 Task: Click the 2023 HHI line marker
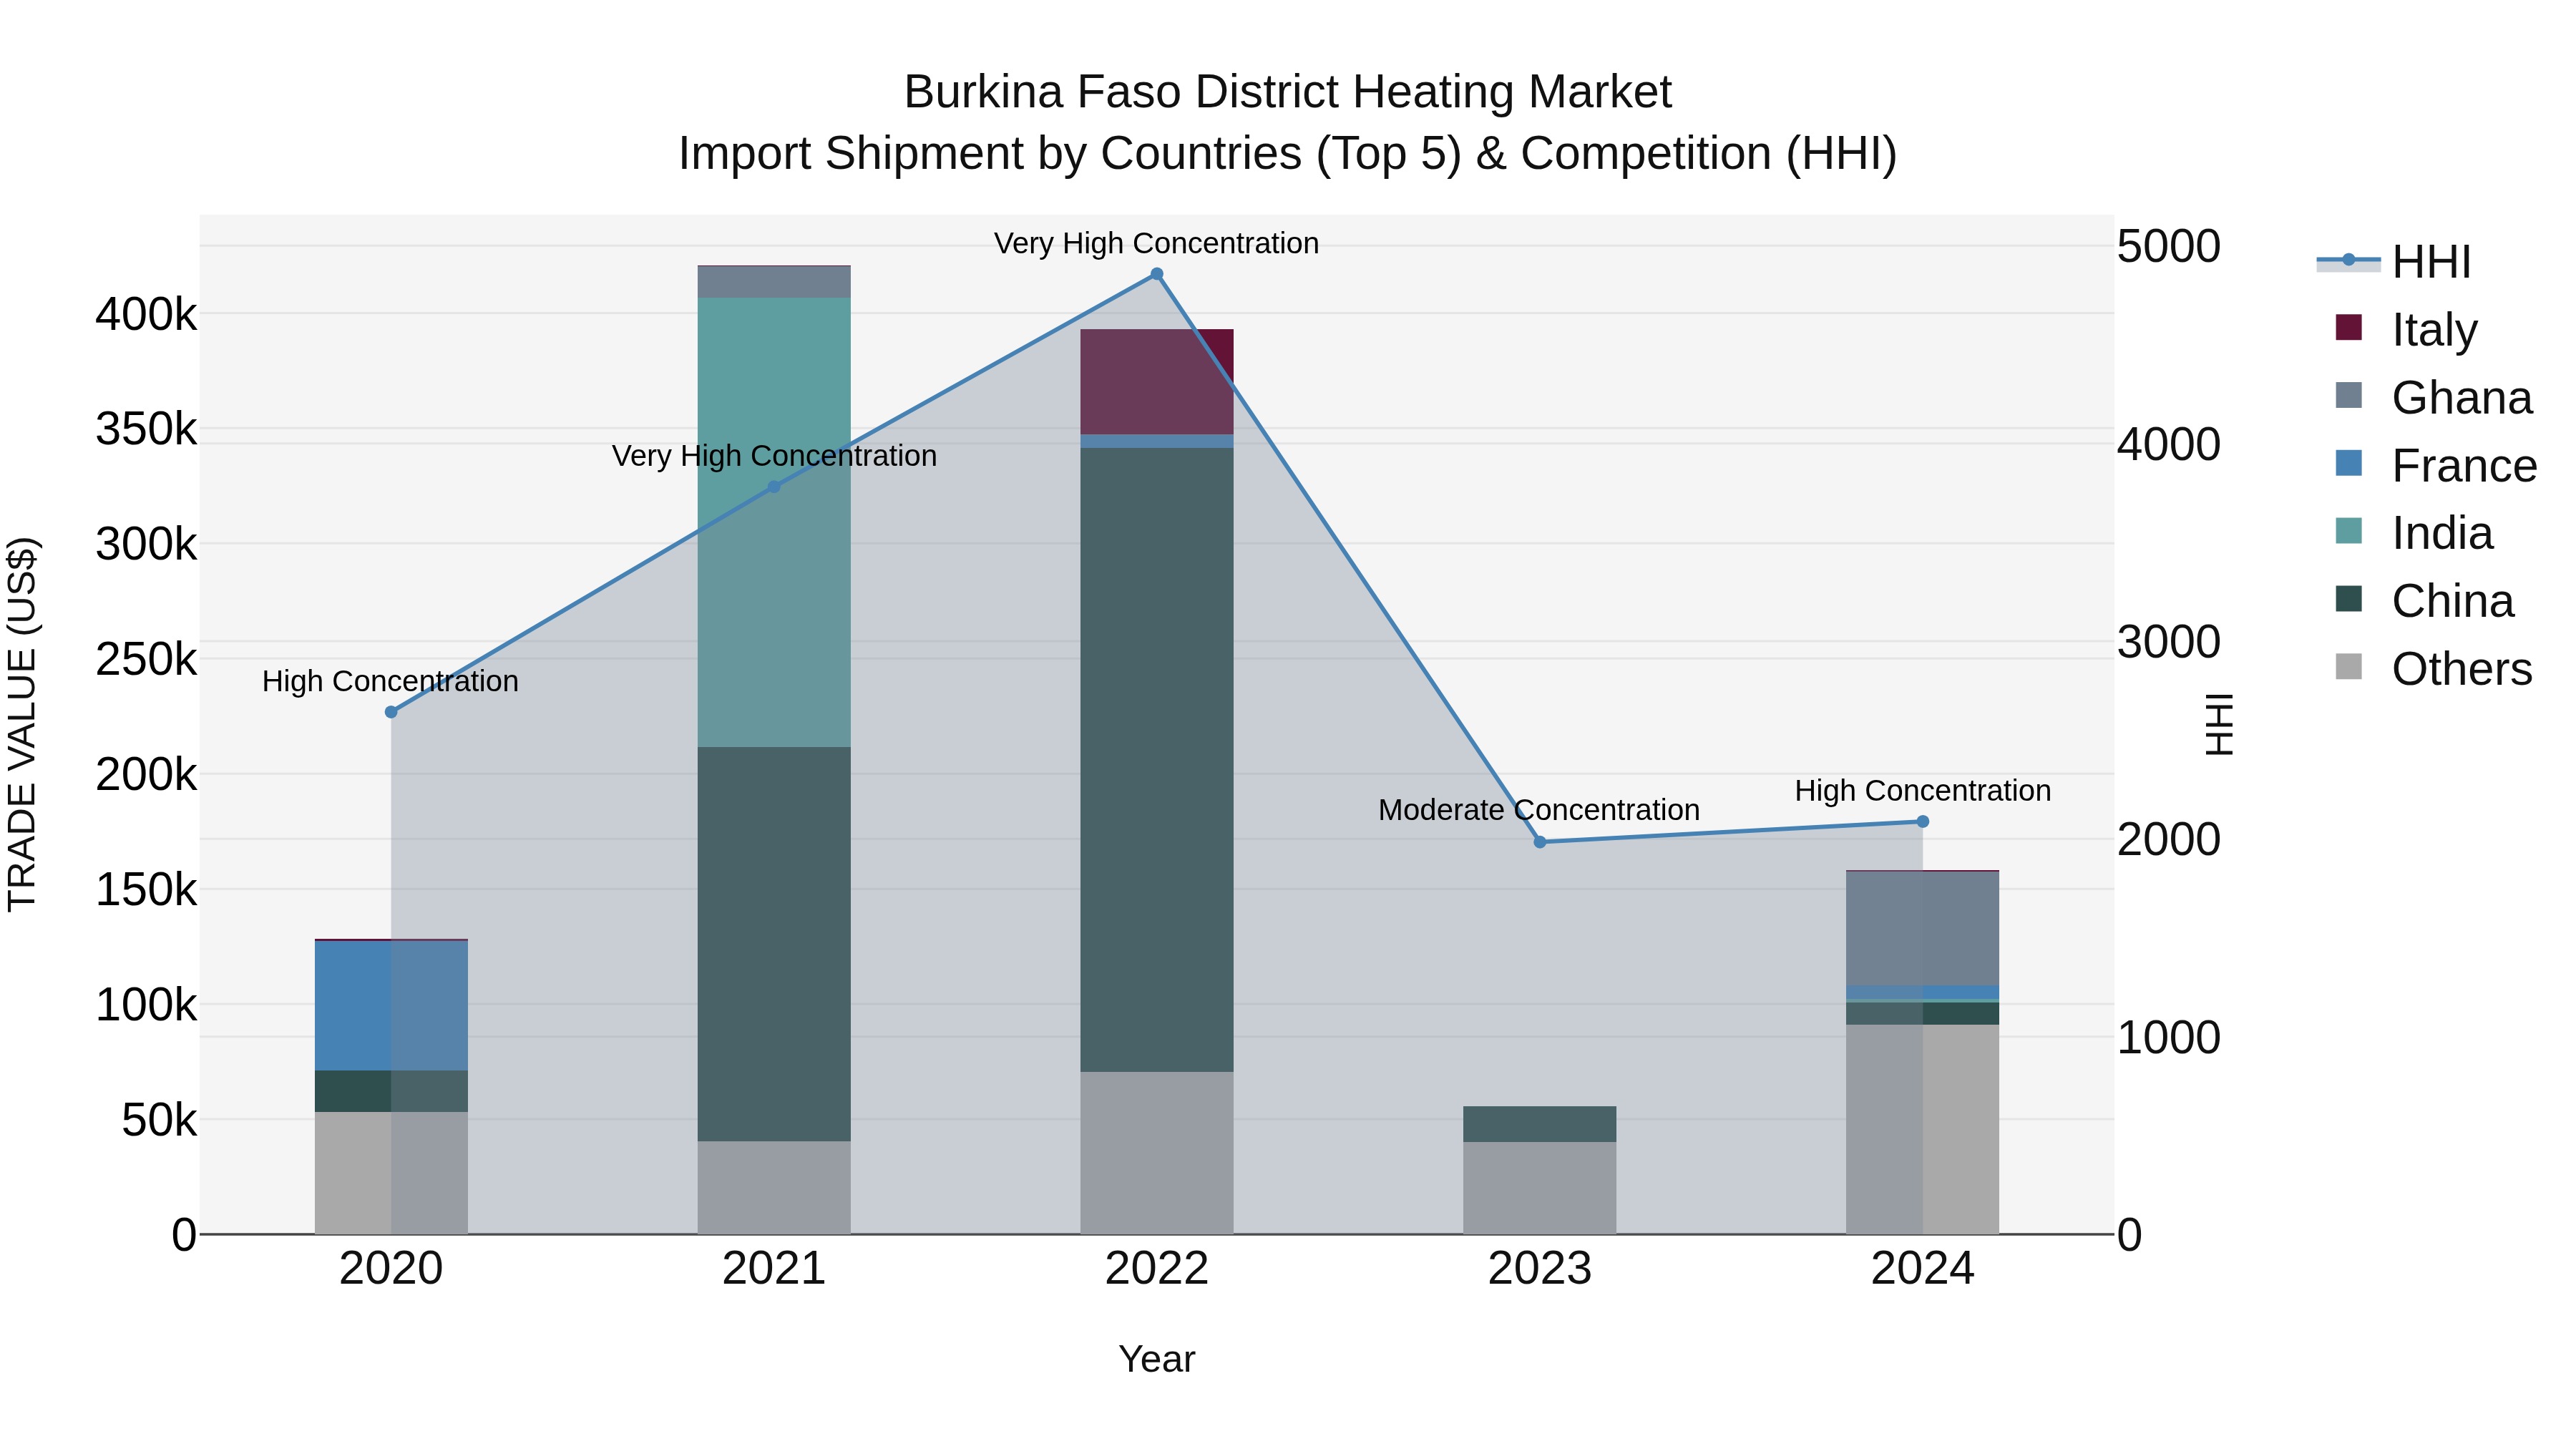click(1540, 842)
